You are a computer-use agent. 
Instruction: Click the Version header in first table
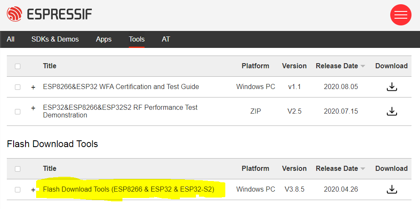294,66
